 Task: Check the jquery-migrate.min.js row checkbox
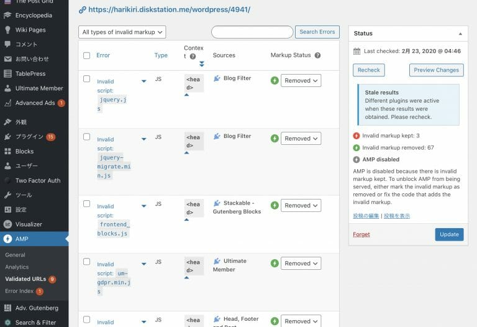87,137
